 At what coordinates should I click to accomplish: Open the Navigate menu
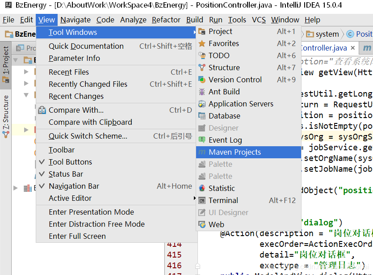pos(75,20)
